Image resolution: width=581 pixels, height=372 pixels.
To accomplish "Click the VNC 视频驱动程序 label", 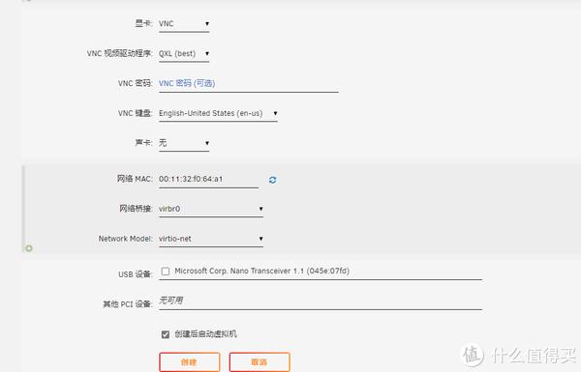I will pyautogui.click(x=119, y=53).
